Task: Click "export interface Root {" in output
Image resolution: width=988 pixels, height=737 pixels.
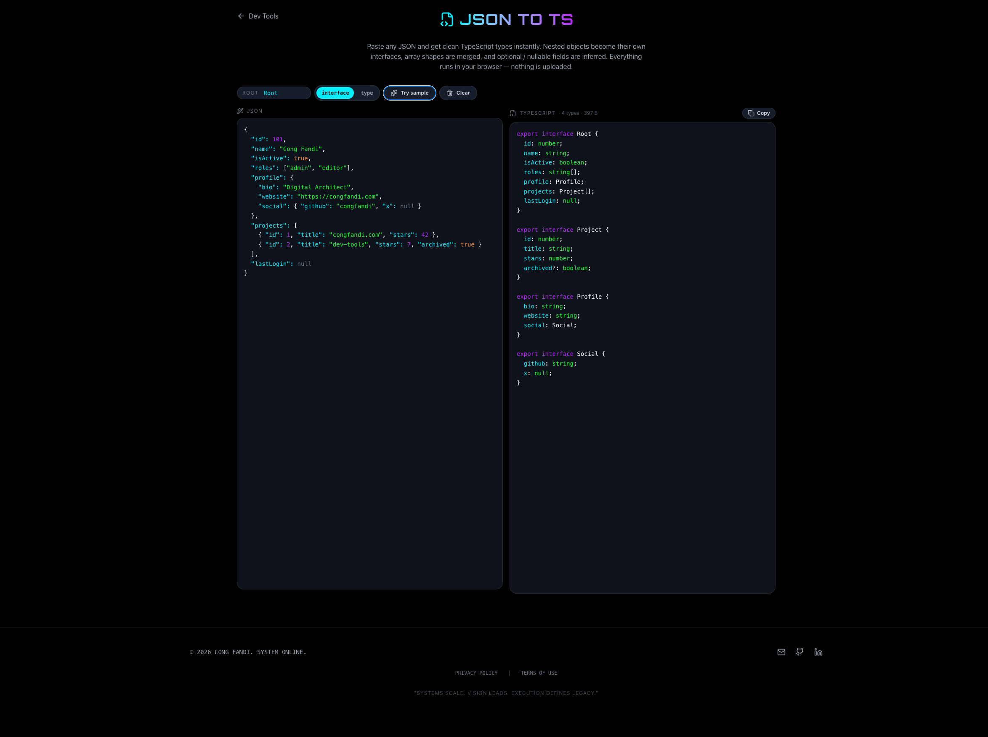Action: tap(557, 134)
